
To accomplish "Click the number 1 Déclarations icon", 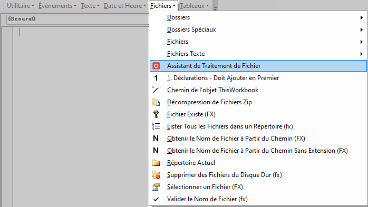I will [x=156, y=78].
